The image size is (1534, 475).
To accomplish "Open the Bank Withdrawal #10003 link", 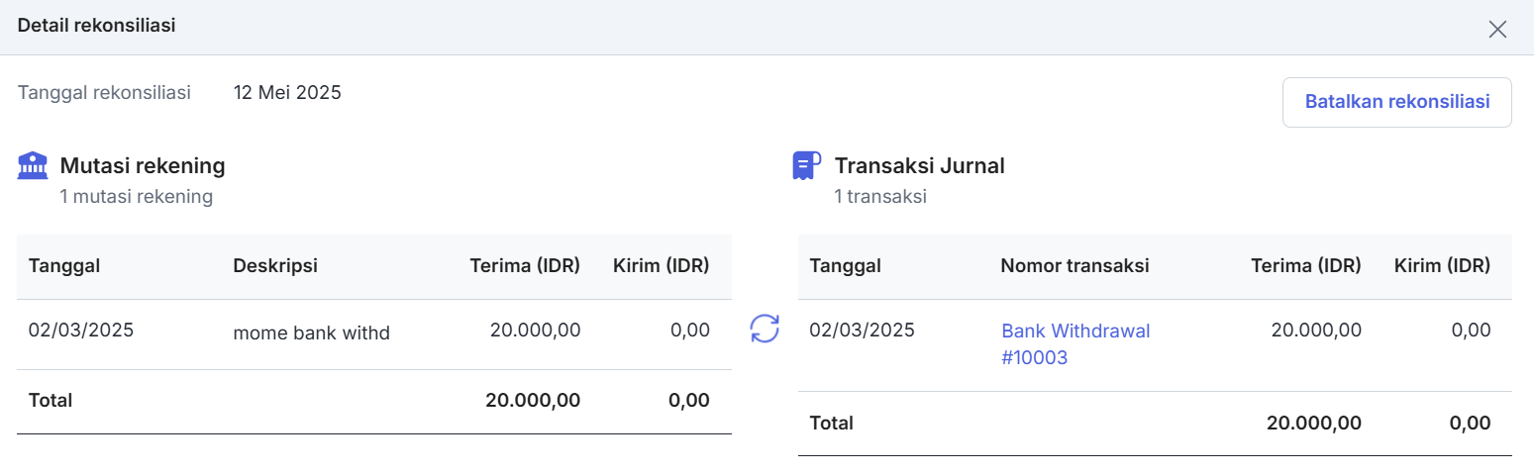I will (x=1075, y=344).
